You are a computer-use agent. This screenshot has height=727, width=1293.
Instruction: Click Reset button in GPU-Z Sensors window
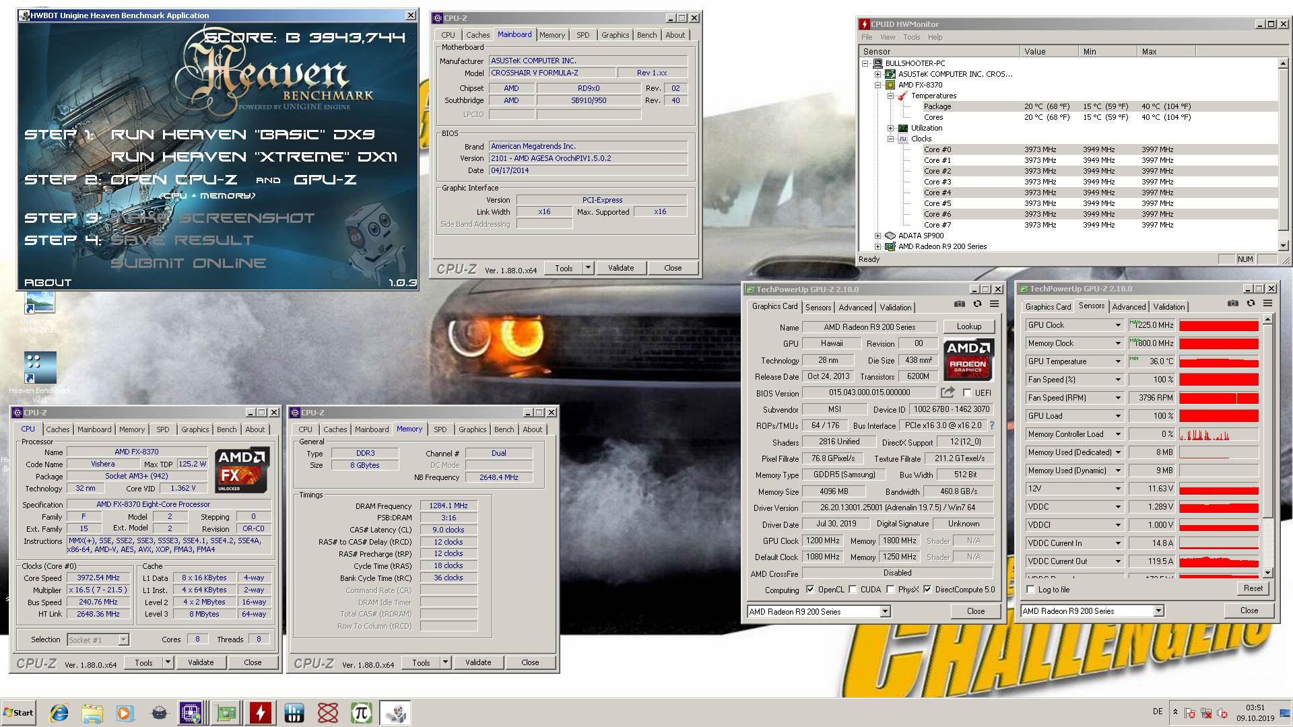pyautogui.click(x=1253, y=588)
